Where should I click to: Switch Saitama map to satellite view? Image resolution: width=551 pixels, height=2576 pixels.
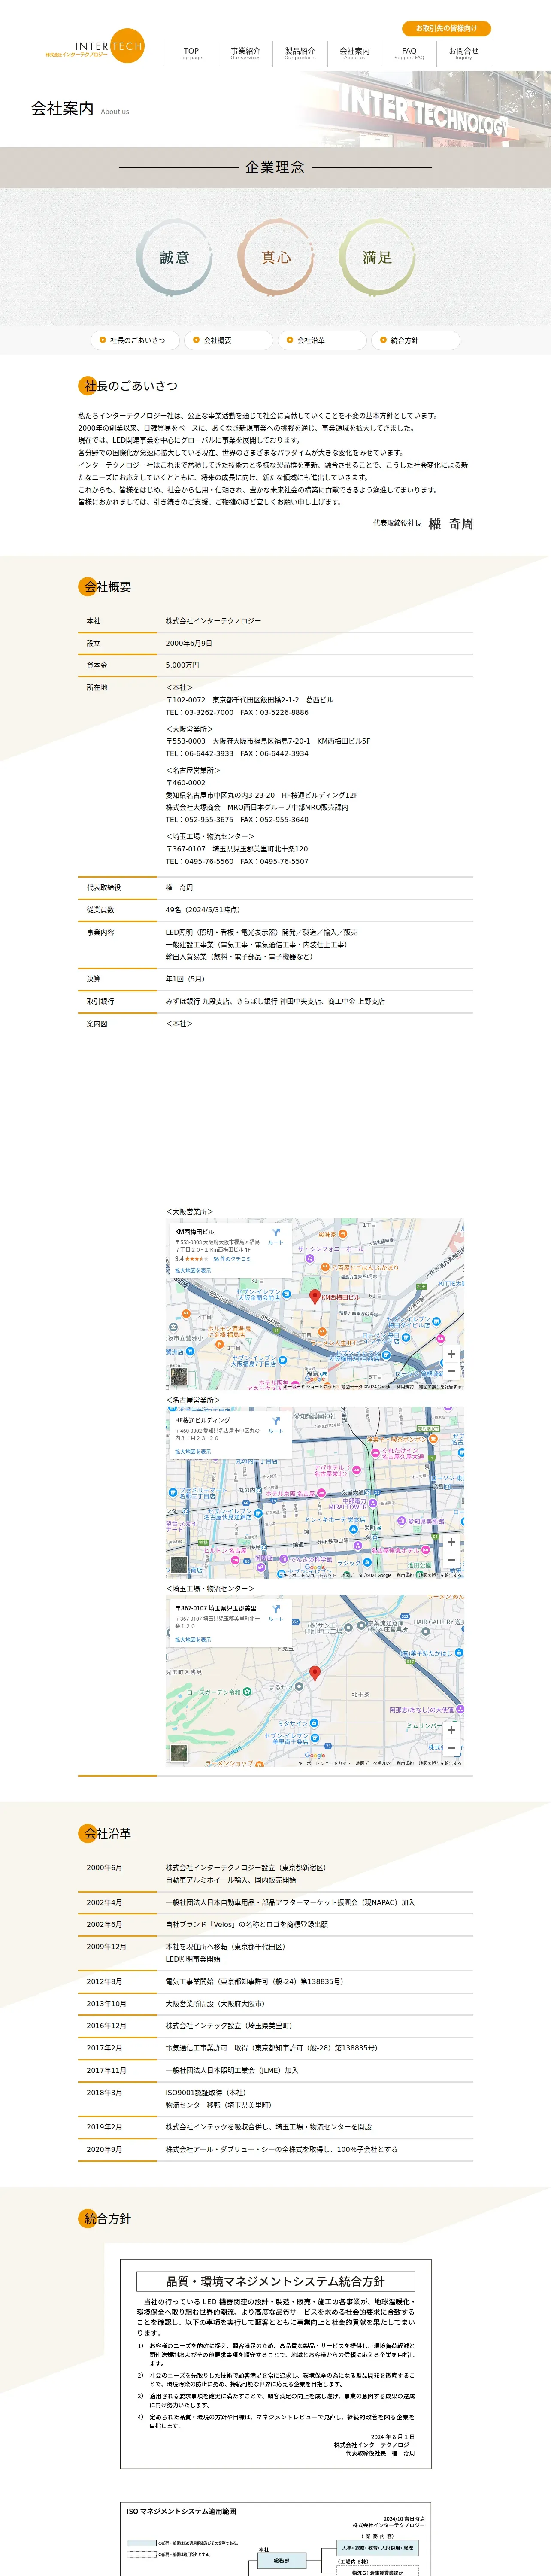[x=179, y=1752]
